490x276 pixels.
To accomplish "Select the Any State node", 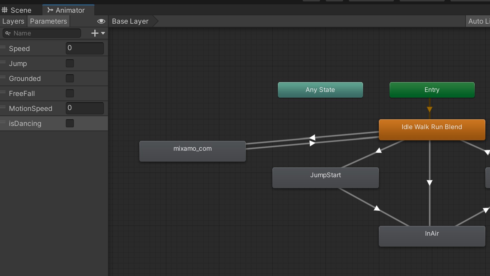I will coord(320,90).
